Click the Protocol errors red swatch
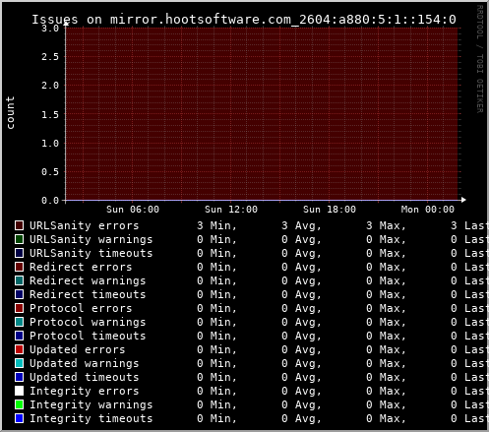Viewport: 489px width, 432px height. (19, 308)
